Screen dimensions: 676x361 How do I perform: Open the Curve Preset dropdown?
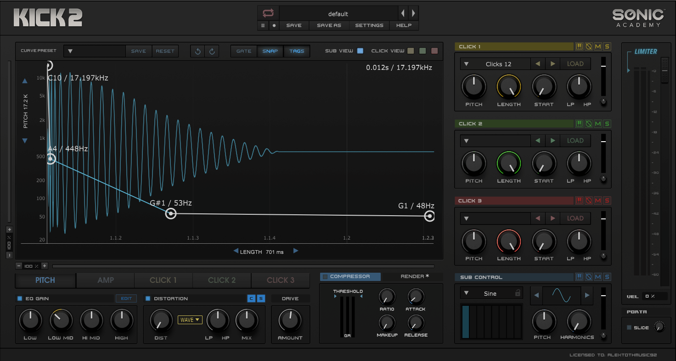tap(94, 51)
